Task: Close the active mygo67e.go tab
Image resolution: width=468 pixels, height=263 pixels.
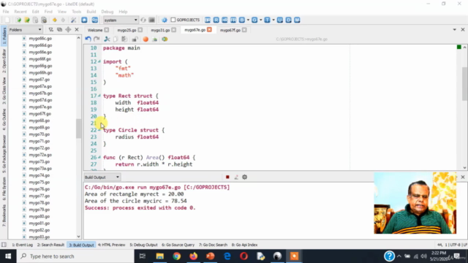Action: 210,29
